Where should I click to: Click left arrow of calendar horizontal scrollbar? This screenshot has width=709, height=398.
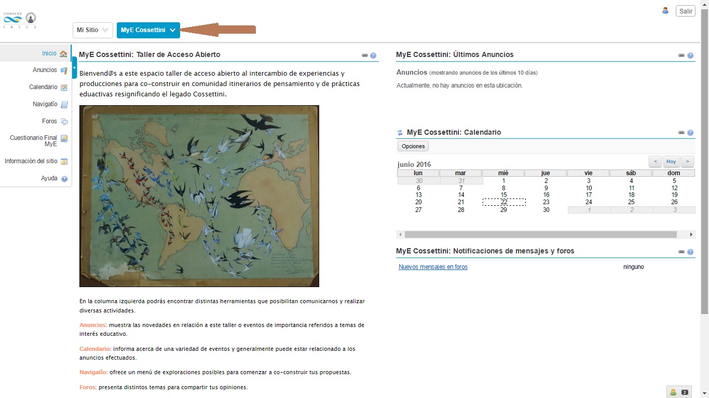coord(400,235)
